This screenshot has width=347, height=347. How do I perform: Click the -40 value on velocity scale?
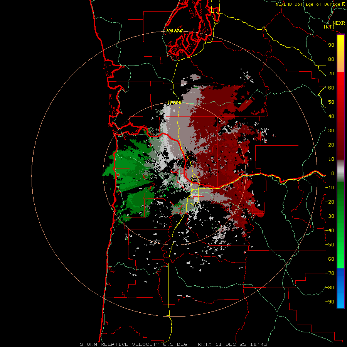[x=330, y=231]
